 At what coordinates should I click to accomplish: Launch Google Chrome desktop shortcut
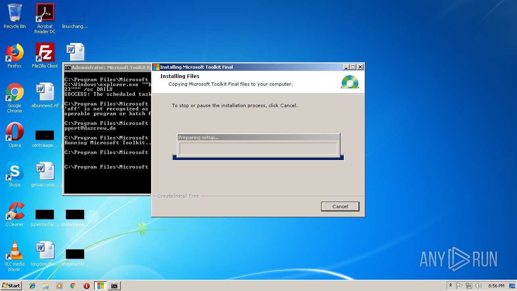point(15,98)
